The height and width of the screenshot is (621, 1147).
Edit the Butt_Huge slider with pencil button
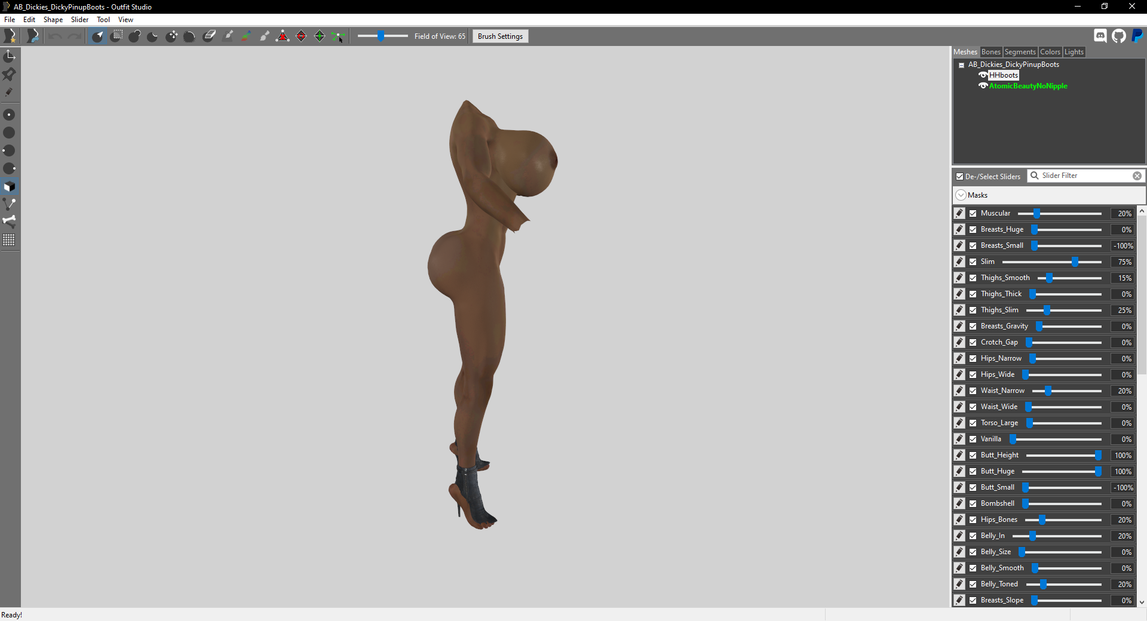959,471
